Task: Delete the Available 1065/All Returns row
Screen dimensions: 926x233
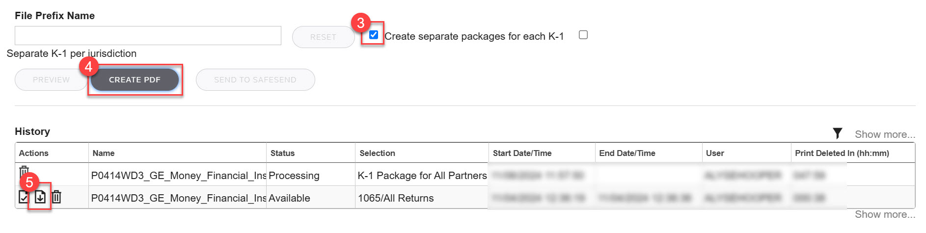Action: [x=56, y=197]
